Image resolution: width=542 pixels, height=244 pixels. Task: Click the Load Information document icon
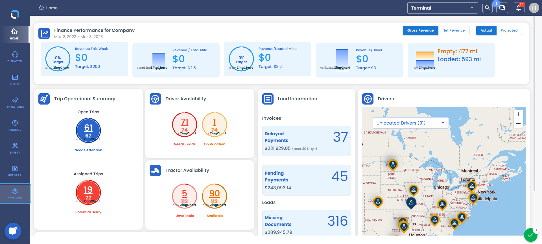click(x=268, y=99)
